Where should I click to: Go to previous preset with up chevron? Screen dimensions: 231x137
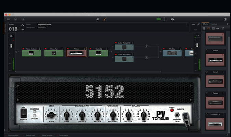pos(23,25)
